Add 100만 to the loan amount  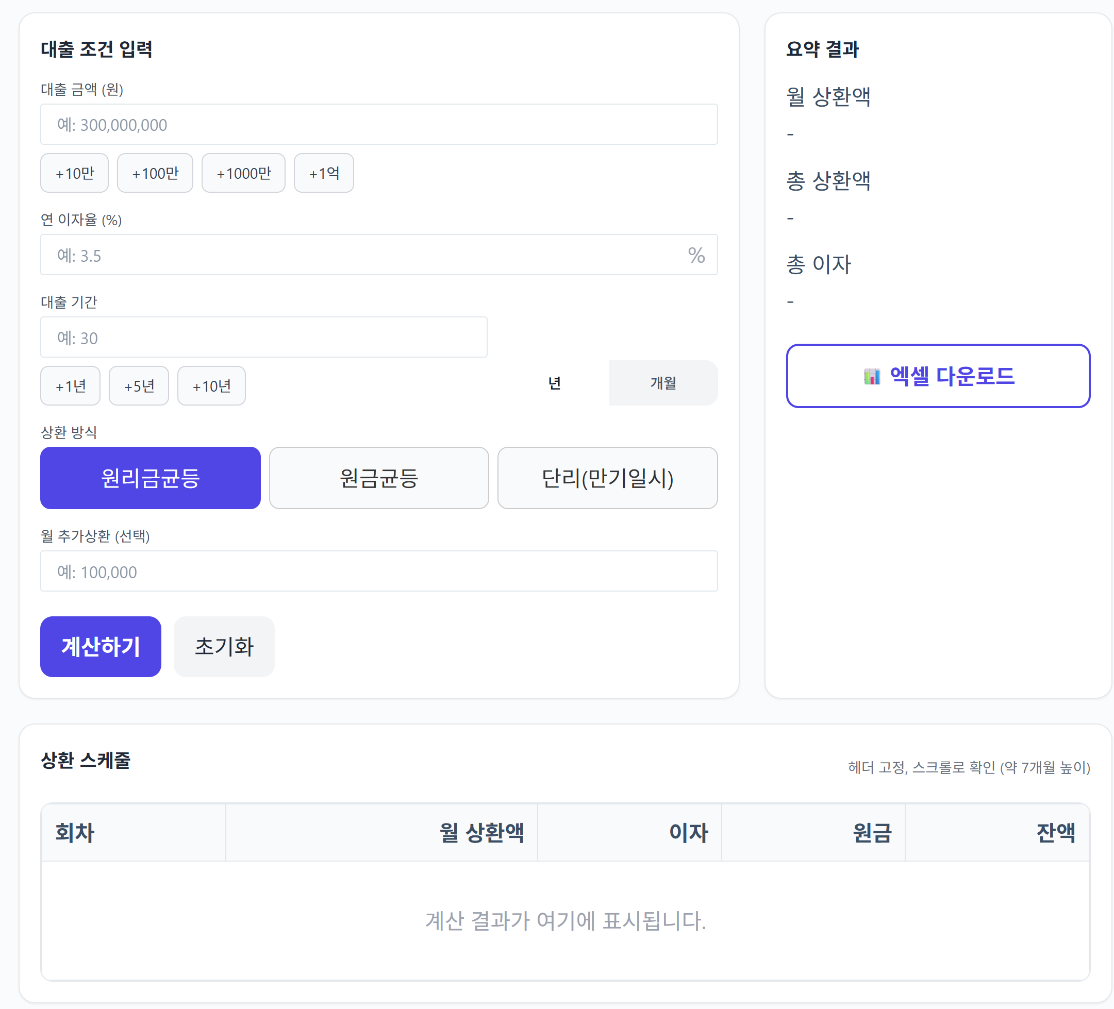pos(155,173)
